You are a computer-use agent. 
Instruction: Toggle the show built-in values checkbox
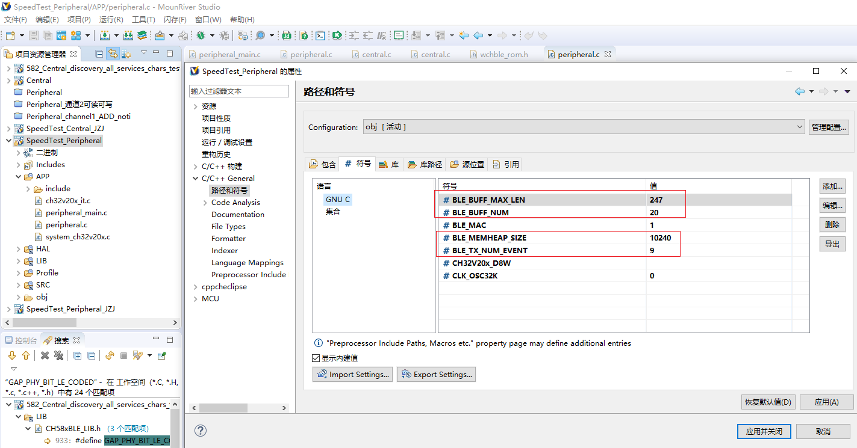click(316, 358)
